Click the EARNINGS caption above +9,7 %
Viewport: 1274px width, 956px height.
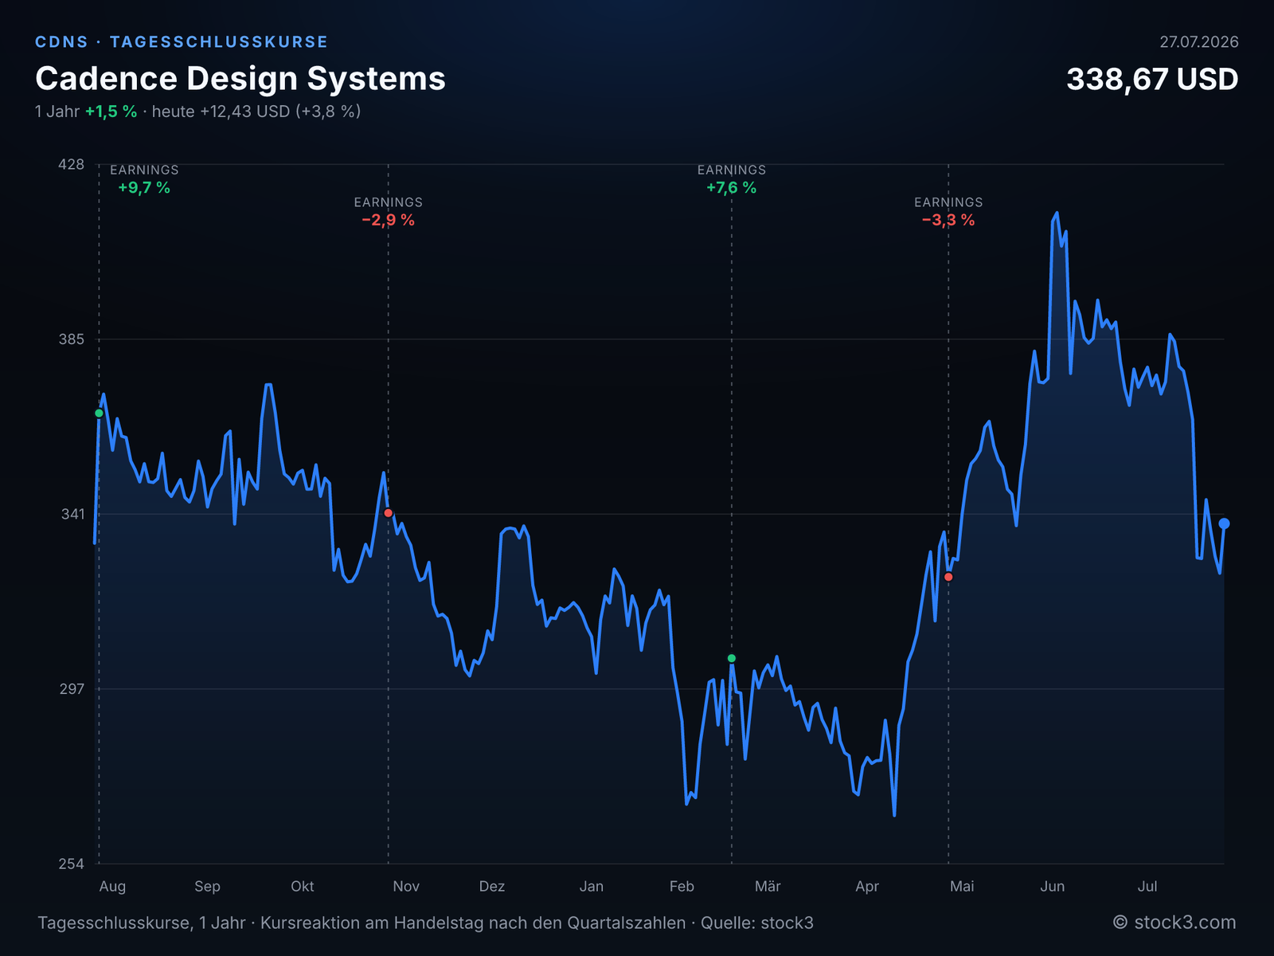tap(144, 170)
